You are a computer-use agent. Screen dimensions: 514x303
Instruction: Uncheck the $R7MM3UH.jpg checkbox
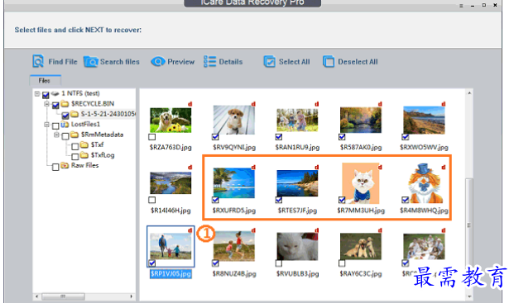pos(342,200)
